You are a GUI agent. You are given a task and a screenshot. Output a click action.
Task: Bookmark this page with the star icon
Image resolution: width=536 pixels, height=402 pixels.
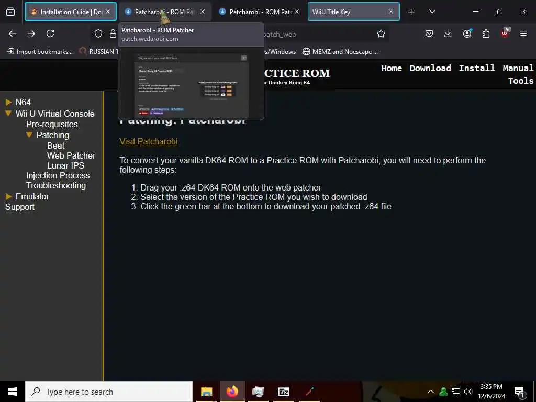point(381,33)
